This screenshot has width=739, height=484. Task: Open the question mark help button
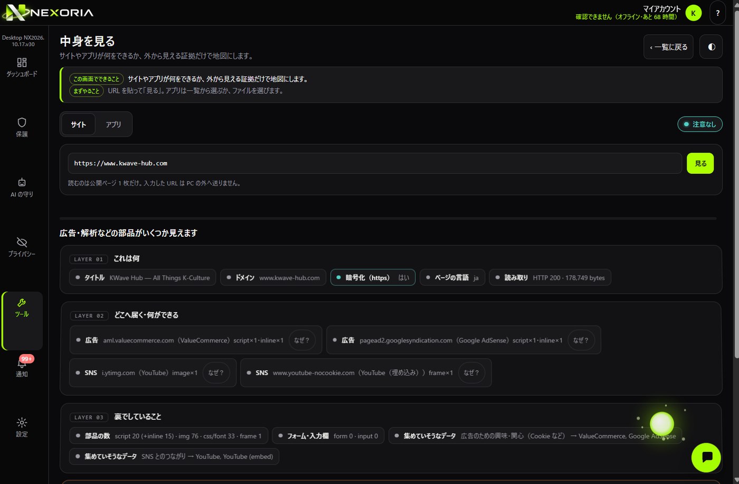pos(718,13)
